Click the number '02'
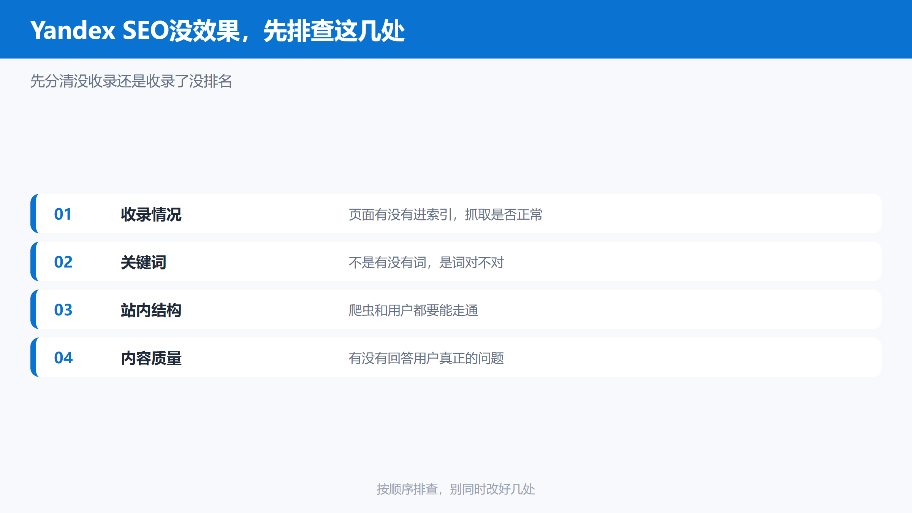This screenshot has width=912, height=513. click(x=63, y=262)
